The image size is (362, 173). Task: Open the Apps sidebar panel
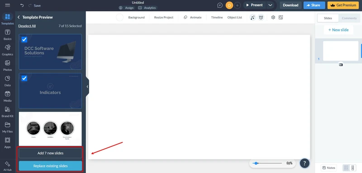7,143
